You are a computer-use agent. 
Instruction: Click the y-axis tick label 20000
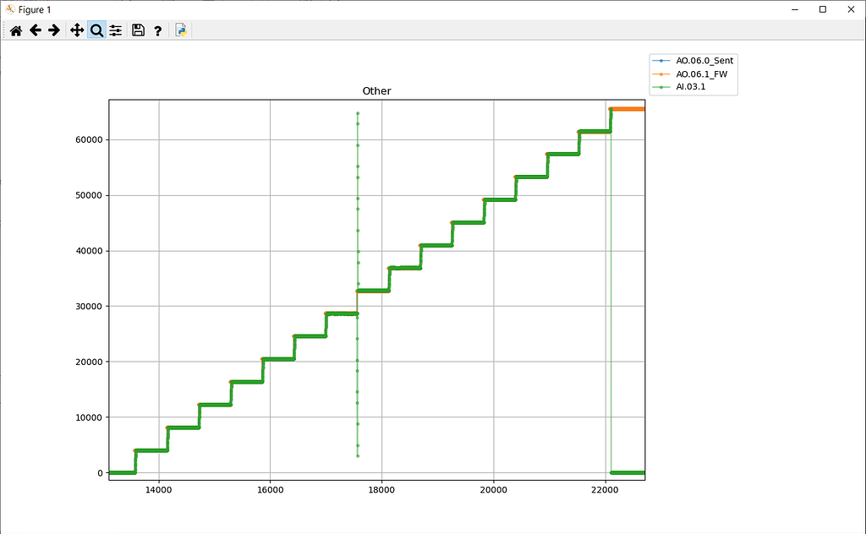[89, 362]
